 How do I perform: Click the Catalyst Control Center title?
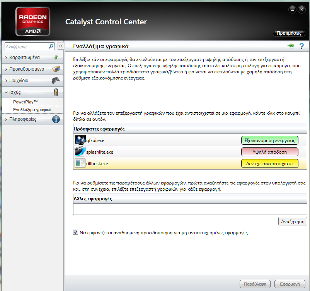[106, 22]
